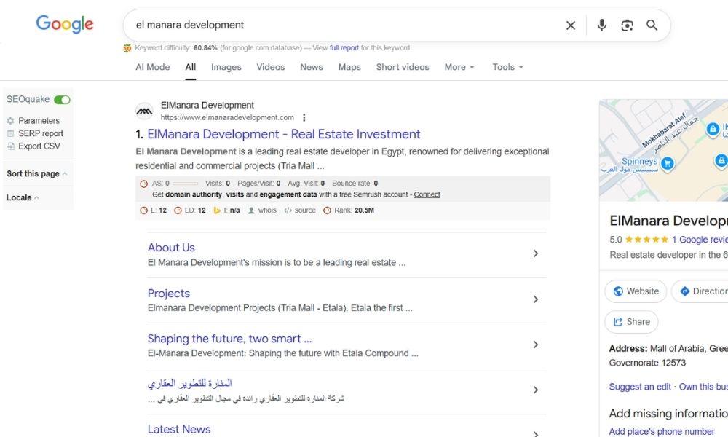
Task: Clear the search box with the X icon
Action: pos(571,25)
